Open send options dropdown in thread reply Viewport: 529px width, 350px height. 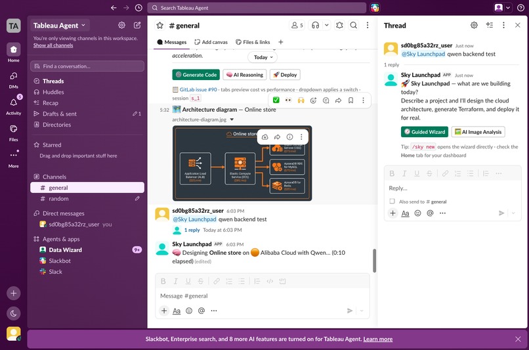[x=513, y=213]
